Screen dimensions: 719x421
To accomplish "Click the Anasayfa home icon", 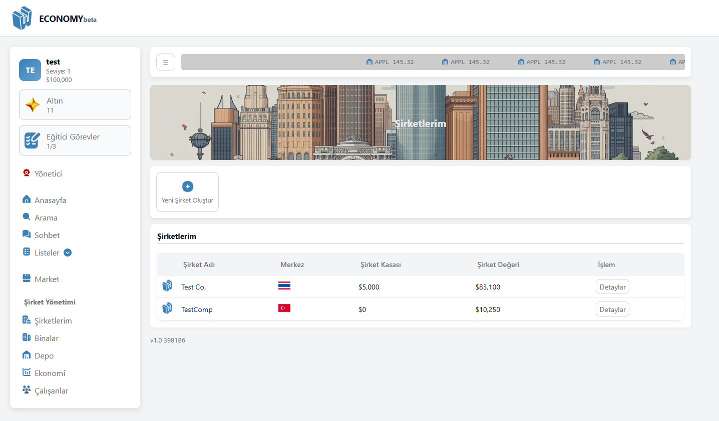I will [27, 199].
